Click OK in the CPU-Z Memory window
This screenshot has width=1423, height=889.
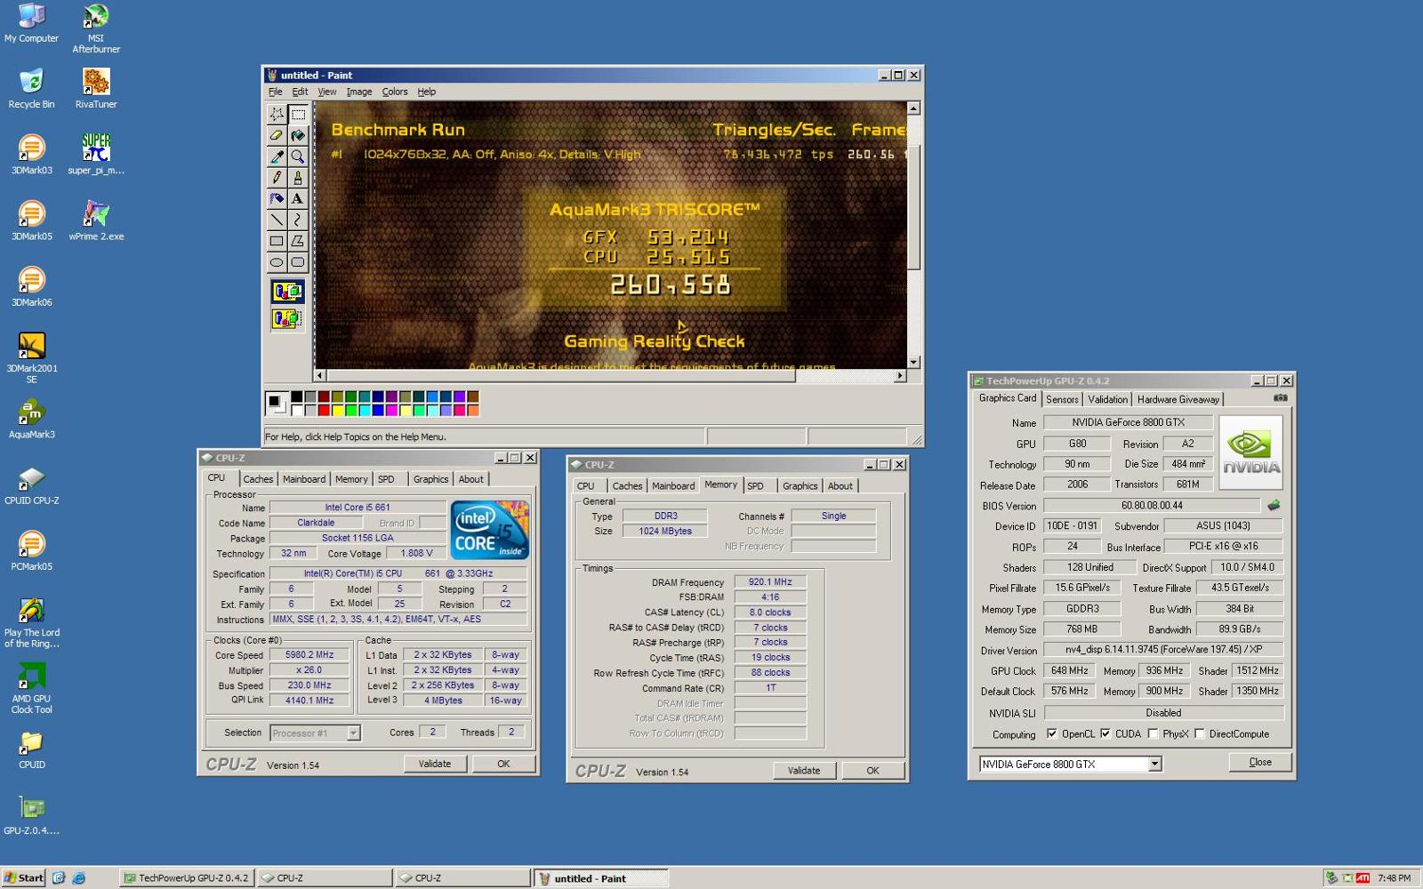pos(872,771)
